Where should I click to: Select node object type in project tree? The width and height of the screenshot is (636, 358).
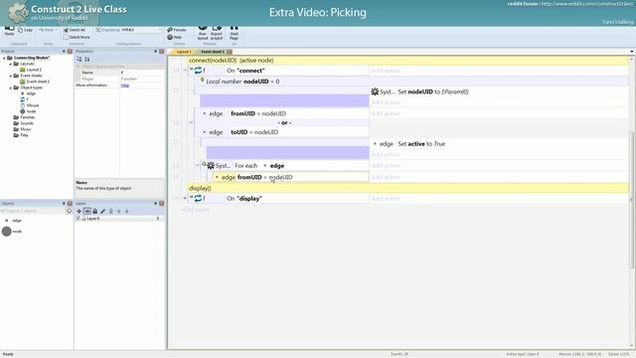pyautogui.click(x=29, y=111)
